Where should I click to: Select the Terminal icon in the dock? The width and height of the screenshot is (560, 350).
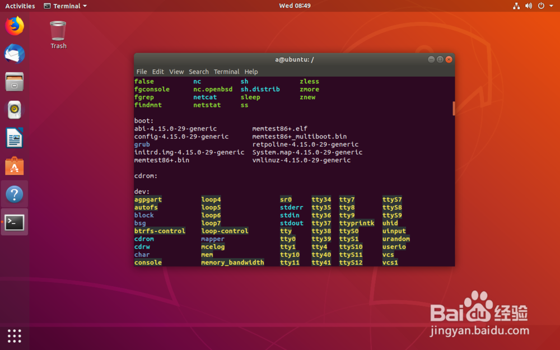pos(15,222)
